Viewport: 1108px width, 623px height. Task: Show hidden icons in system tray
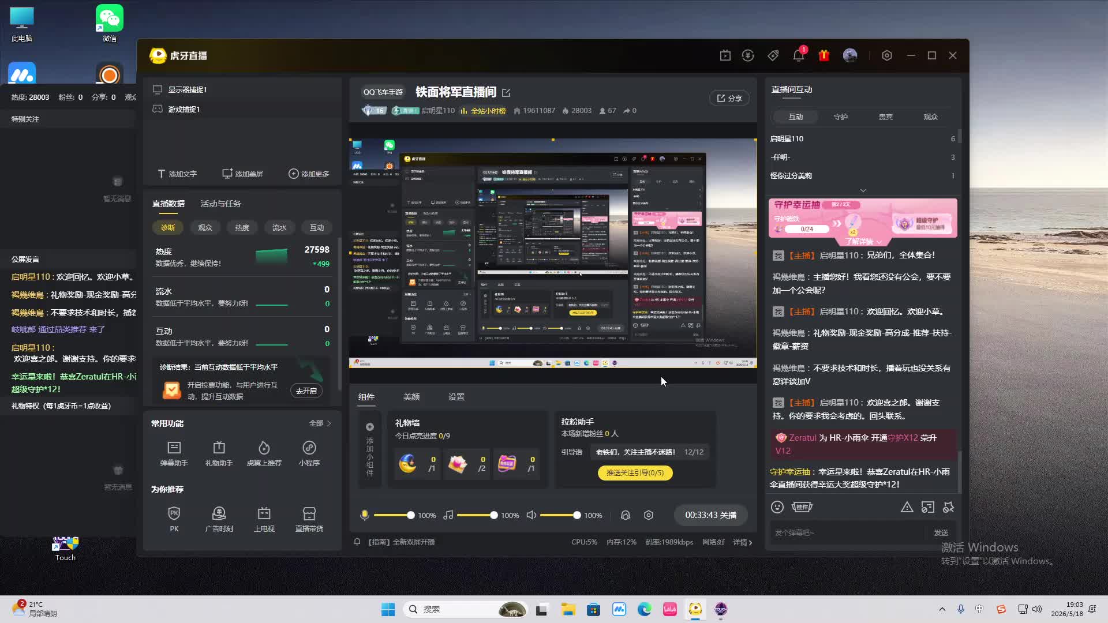pos(942,609)
